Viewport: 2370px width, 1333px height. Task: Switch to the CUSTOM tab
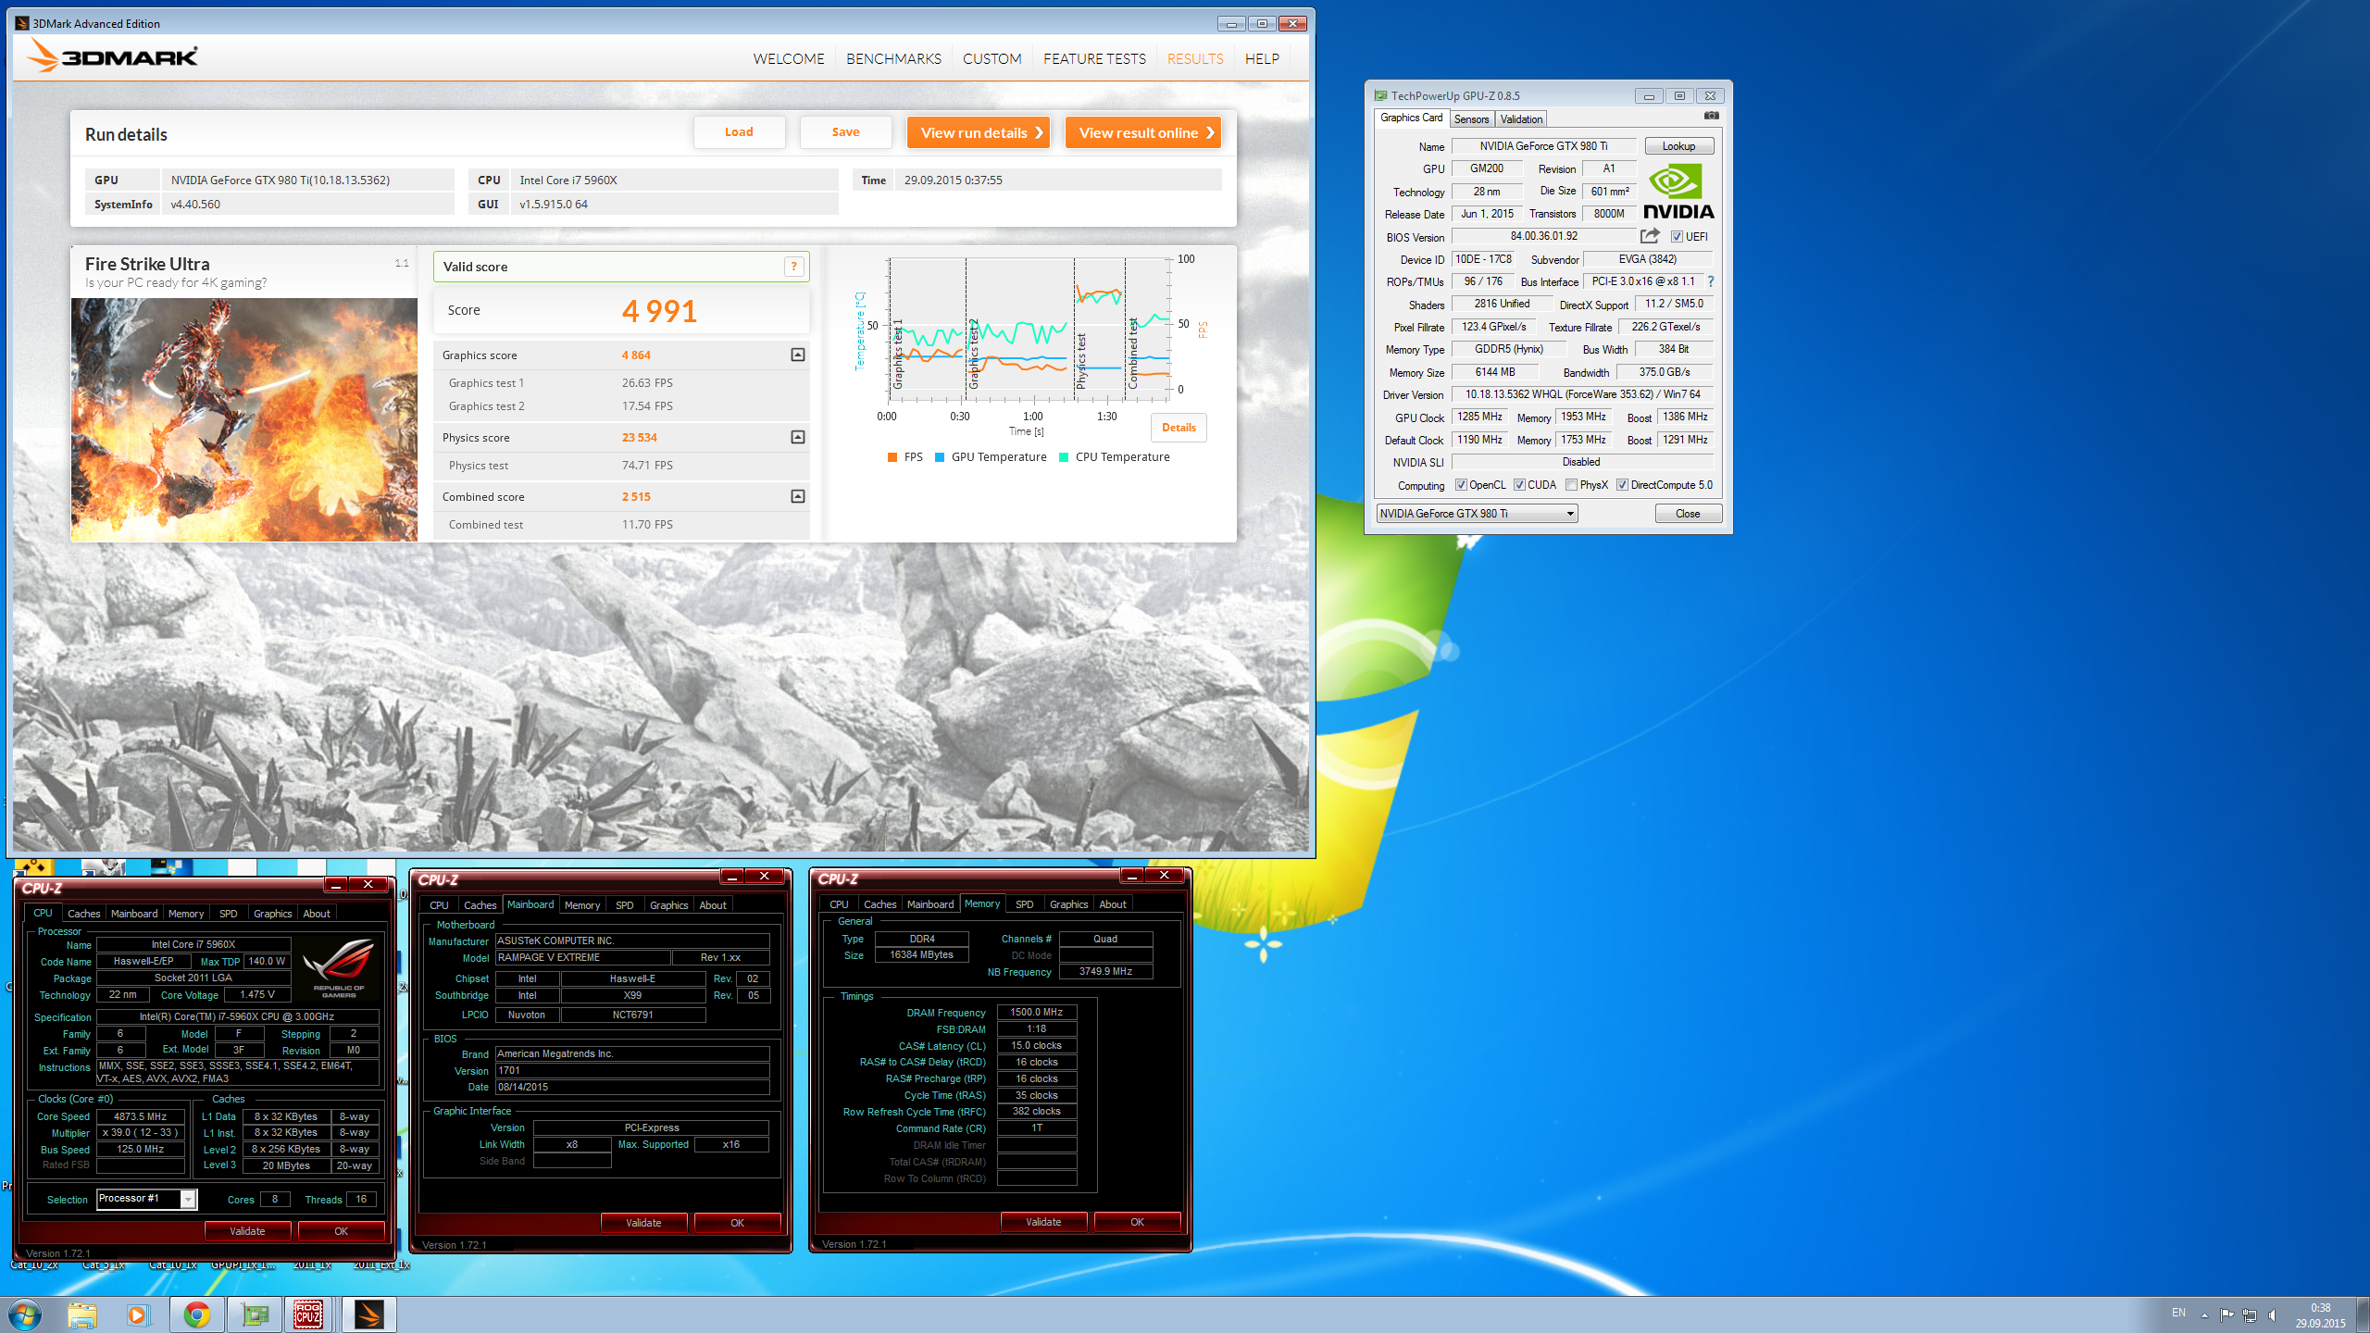coord(992,58)
